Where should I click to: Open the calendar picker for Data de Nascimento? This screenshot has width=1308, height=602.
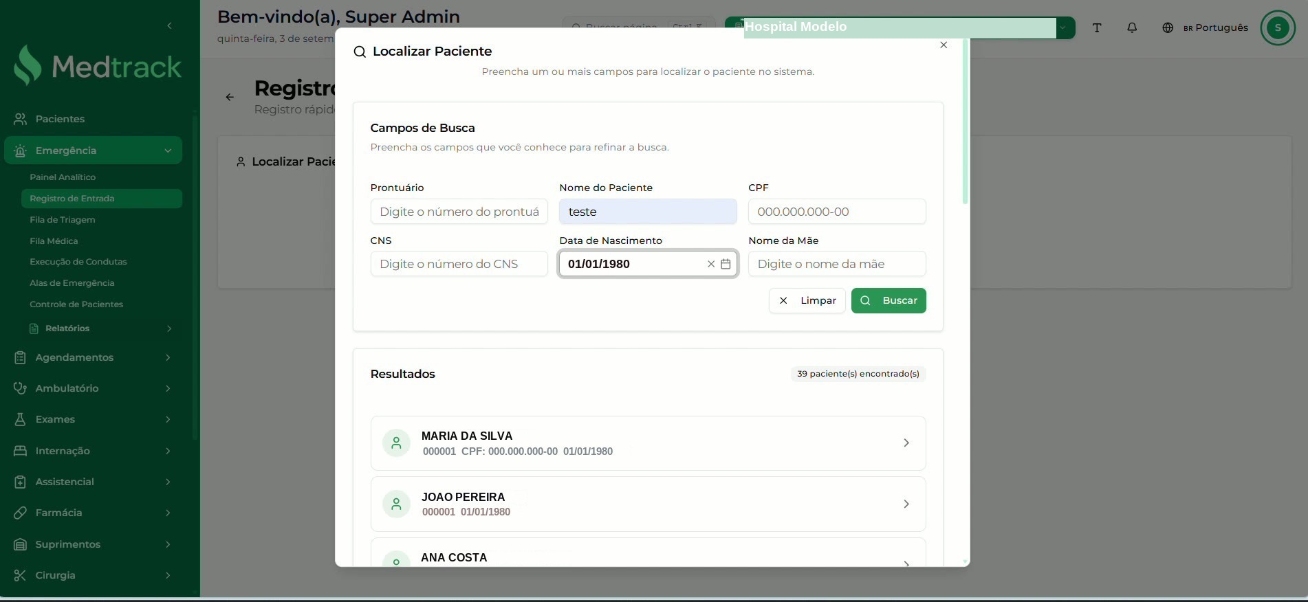coord(726,264)
